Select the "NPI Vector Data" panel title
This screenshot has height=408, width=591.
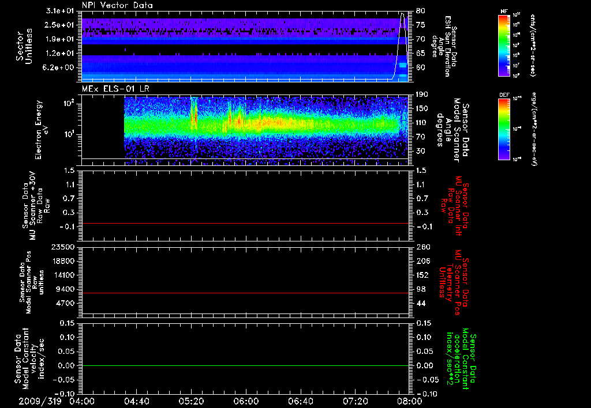pos(117,5)
